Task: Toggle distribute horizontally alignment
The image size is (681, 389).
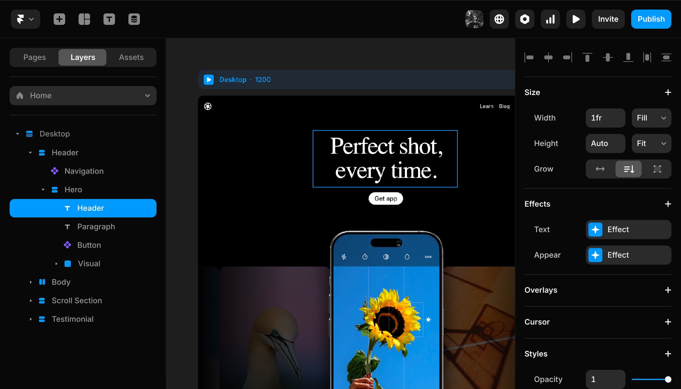Action: point(646,57)
